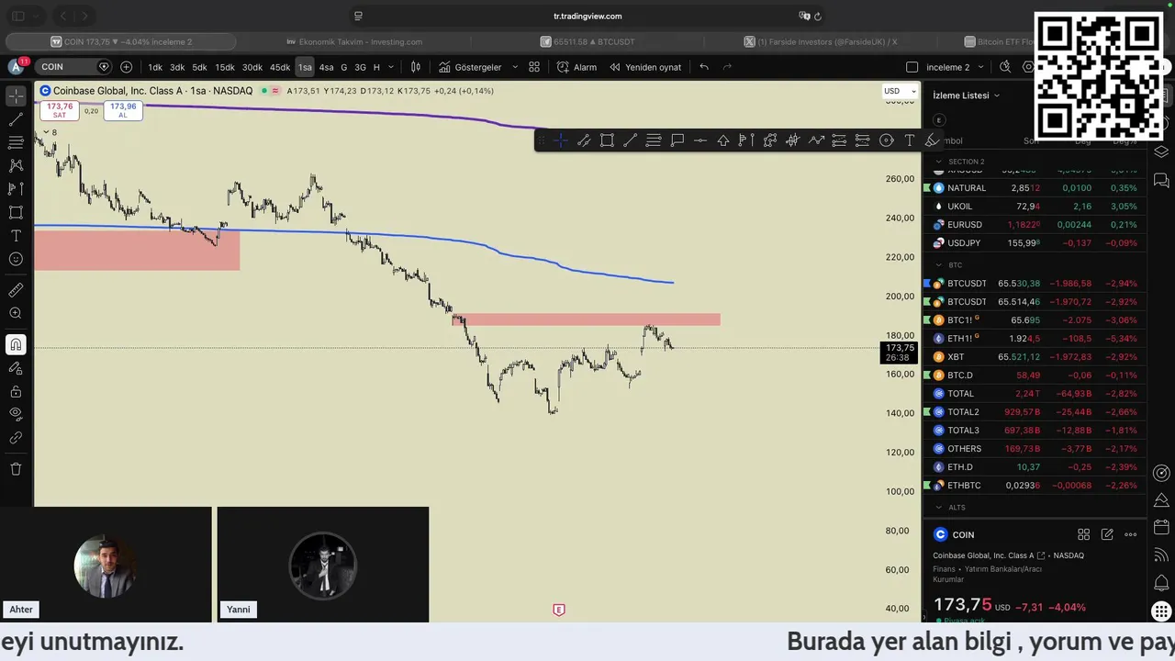The height and width of the screenshot is (661, 1175).
Task: Click the trash remove drawings icon
Action: [16, 469]
